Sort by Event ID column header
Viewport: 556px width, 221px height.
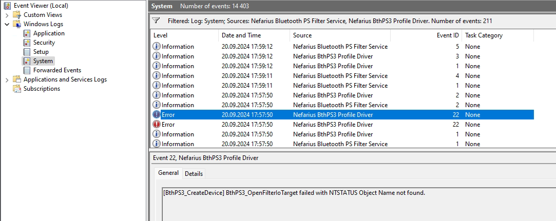pos(426,35)
